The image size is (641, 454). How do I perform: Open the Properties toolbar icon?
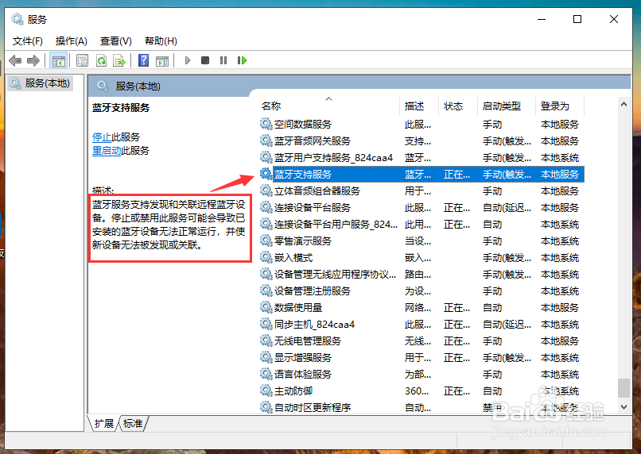pyautogui.click(x=82, y=61)
